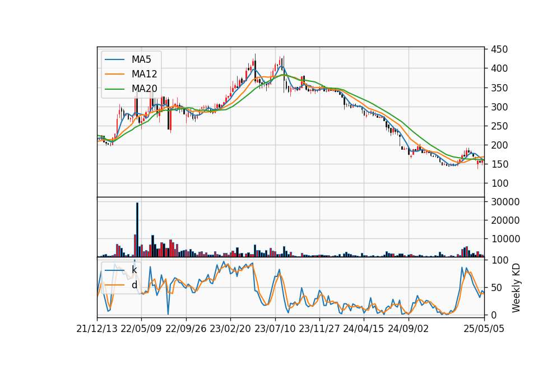Click the 20000 volume axis label
This screenshot has width=538, height=387.
(505, 220)
